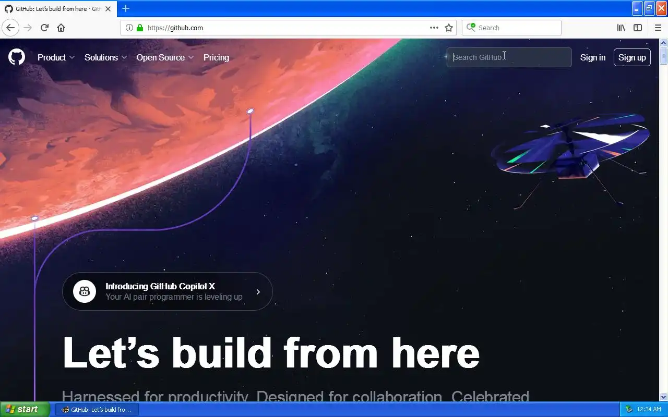Focus the Search GitHub field
668x417 pixels.
coord(509,57)
